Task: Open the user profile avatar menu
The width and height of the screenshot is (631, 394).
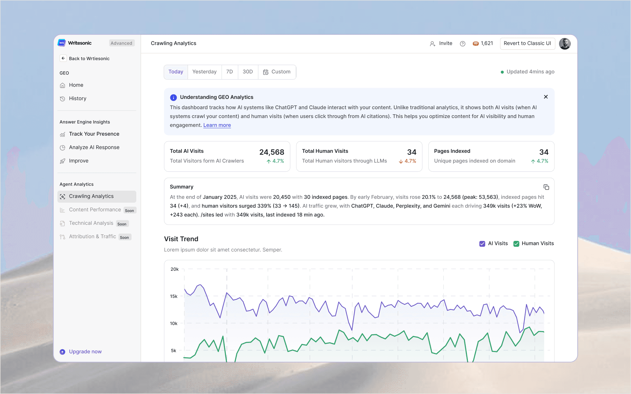Action: pos(564,44)
